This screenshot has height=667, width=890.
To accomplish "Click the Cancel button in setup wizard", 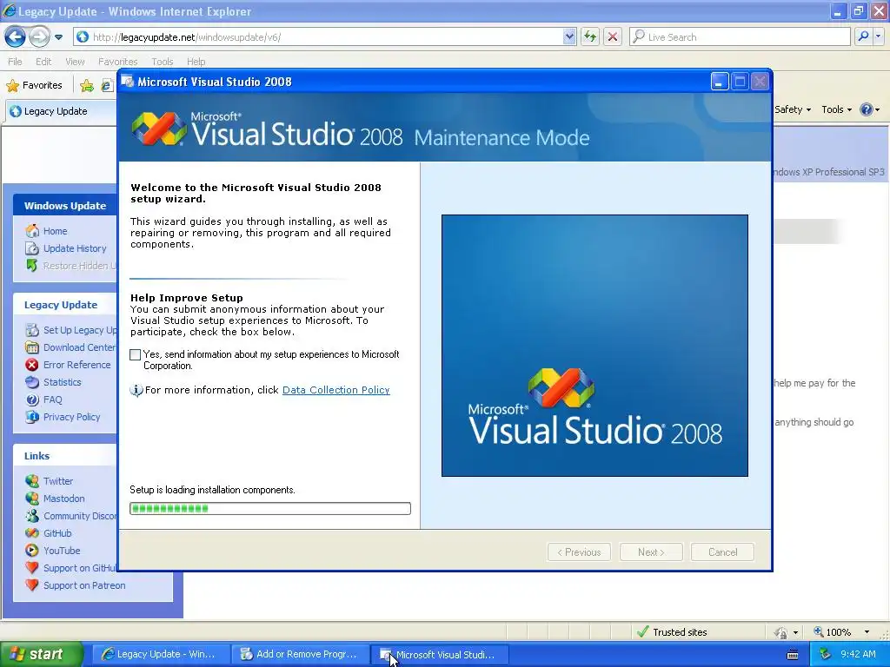I will (722, 552).
